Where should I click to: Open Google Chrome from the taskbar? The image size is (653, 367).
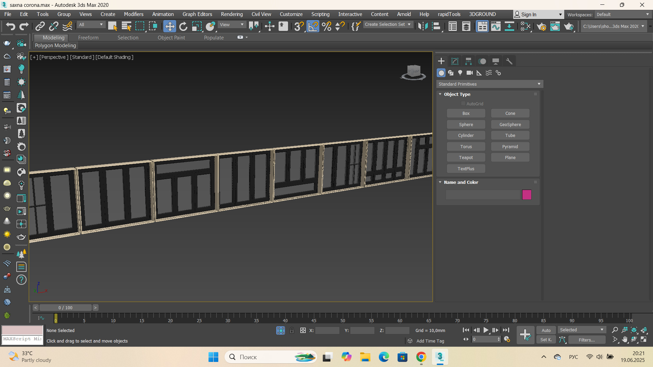421,357
